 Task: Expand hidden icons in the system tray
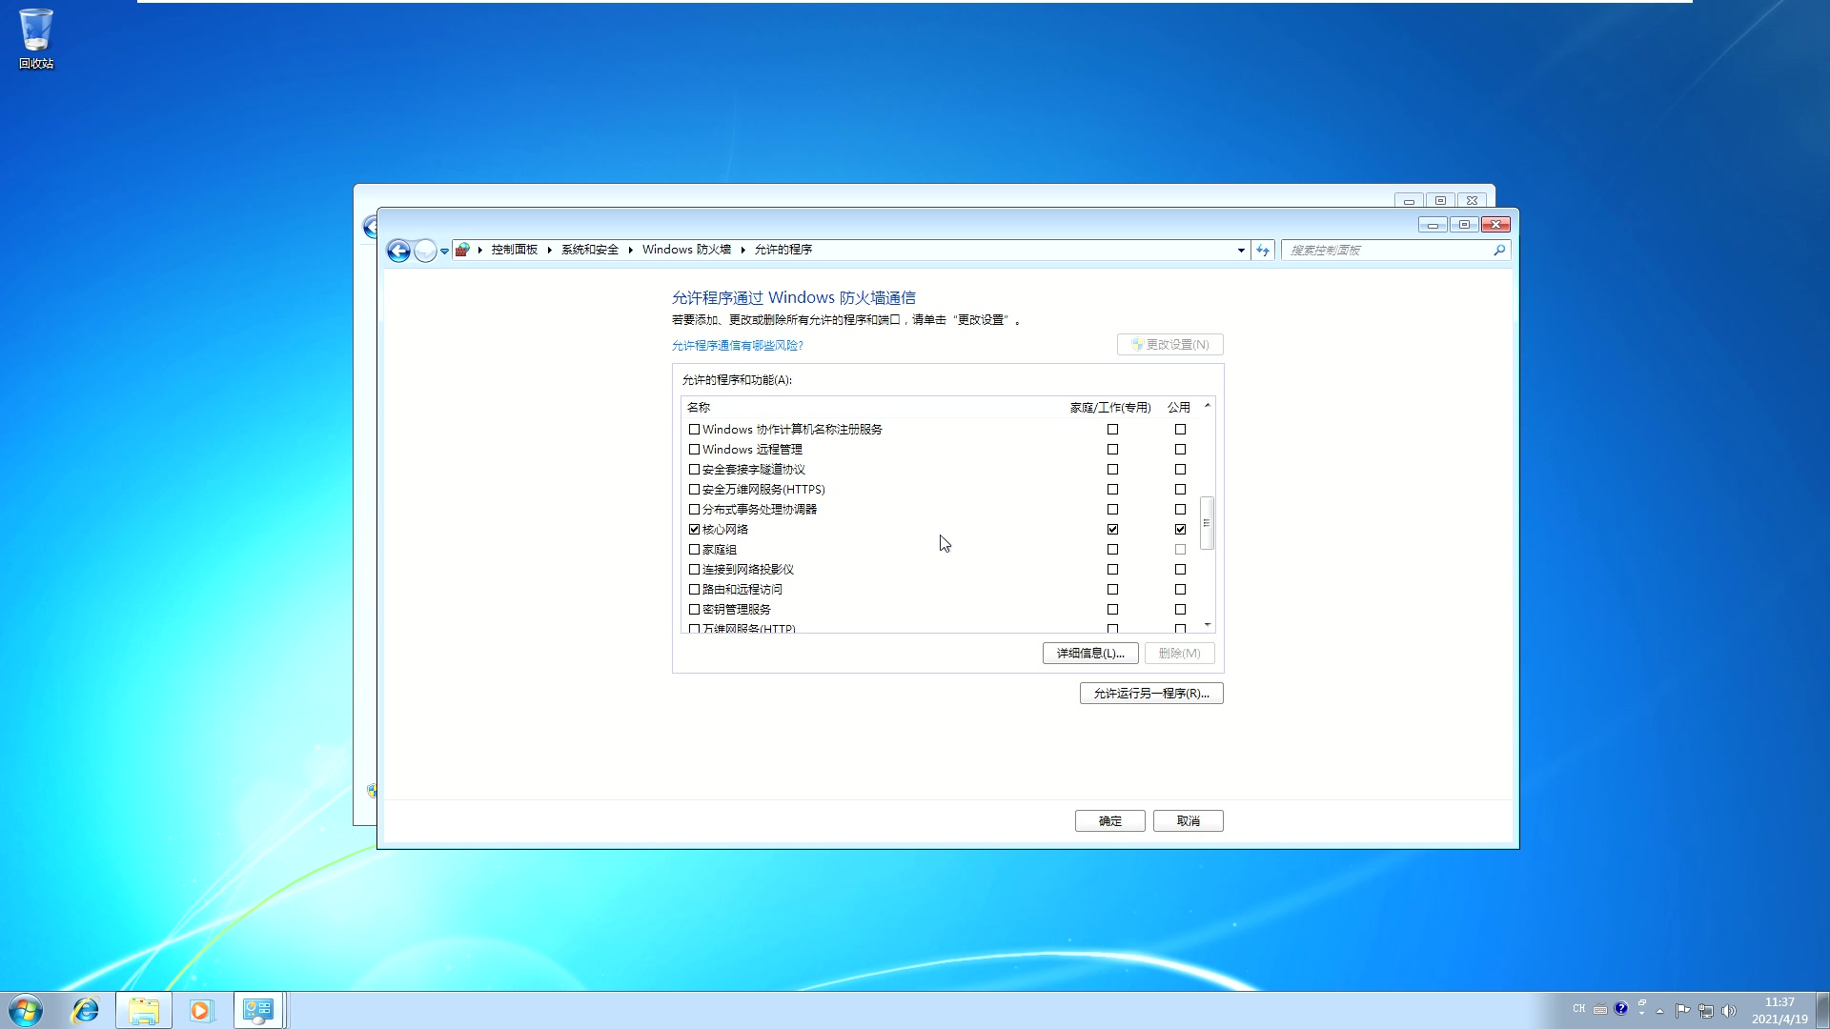coord(1660,1010)
